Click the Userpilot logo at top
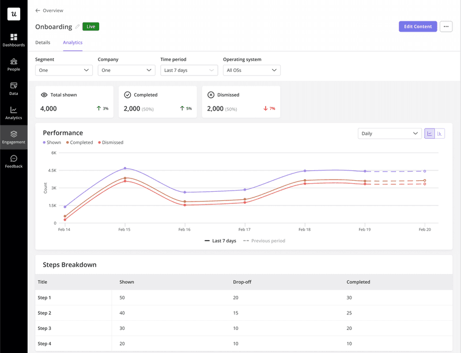This screenshot has height=353, width=461. coord(14,14)
